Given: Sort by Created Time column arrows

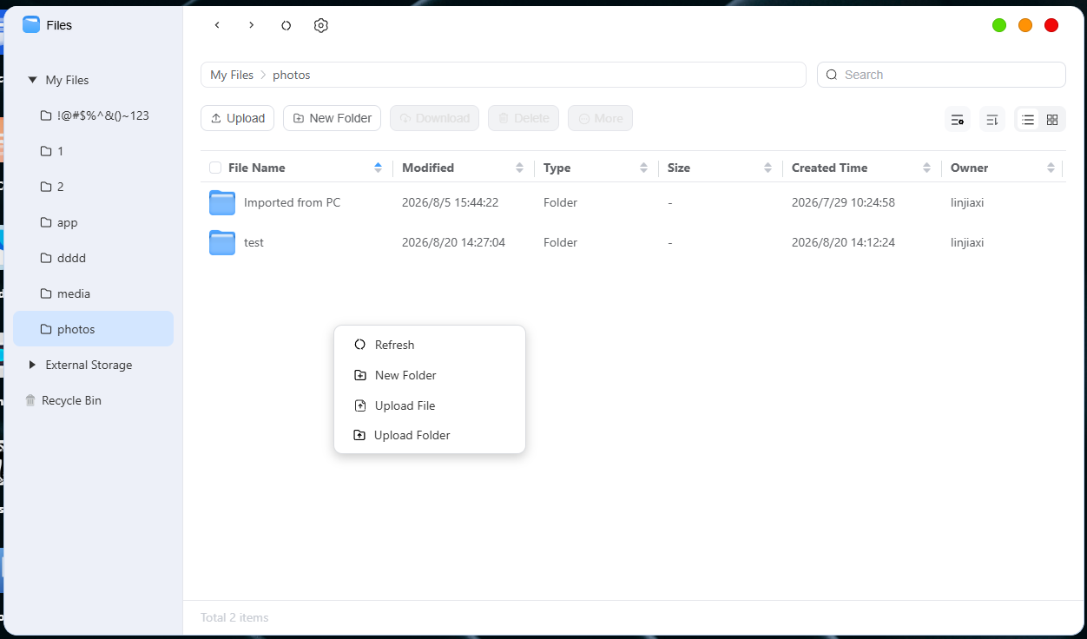Looking at the screenshot, I should (x=927, y=168).
